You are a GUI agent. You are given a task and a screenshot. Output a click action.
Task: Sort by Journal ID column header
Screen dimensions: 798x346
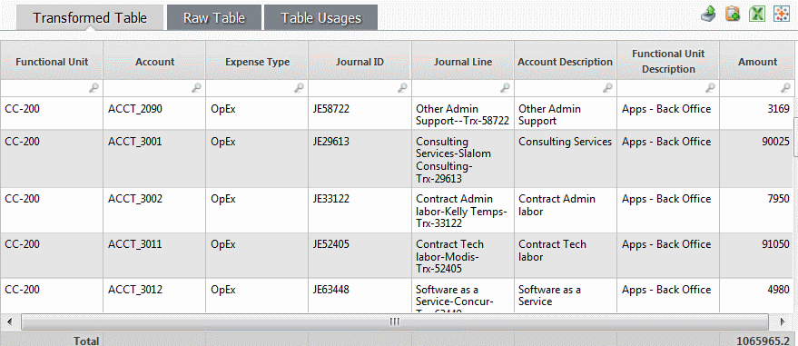click(360, 62)
